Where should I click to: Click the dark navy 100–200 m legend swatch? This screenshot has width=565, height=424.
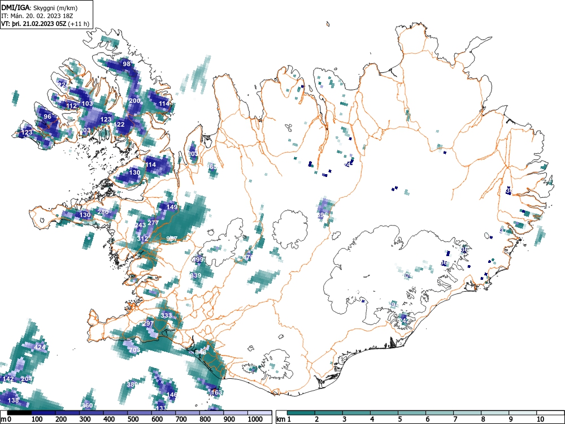click(44, 412)
